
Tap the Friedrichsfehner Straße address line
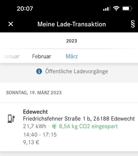[x=79, y=119]
